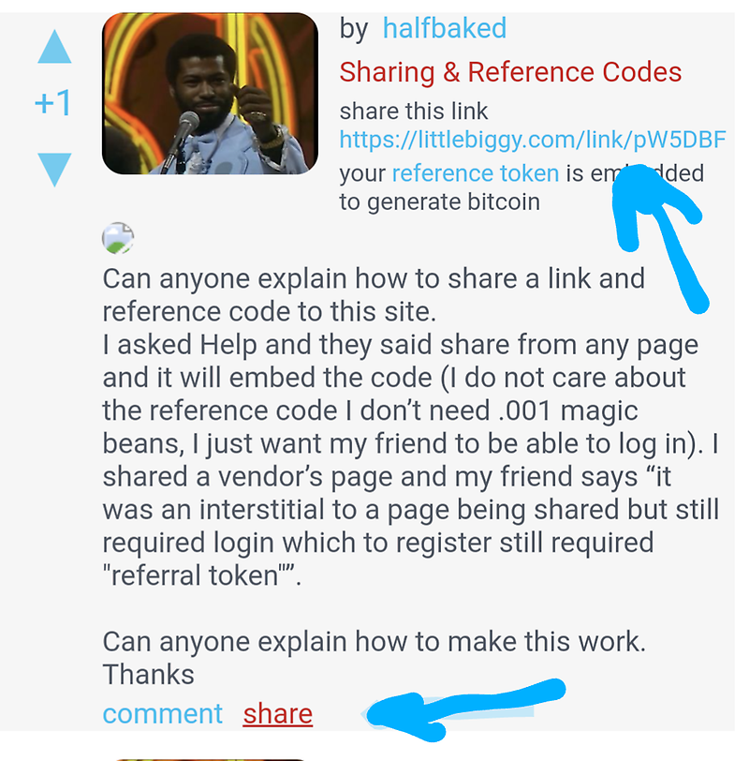Click the 'Thanks' line in the post
The width and height of the screenshot is (749, 761).
[148, 675]
